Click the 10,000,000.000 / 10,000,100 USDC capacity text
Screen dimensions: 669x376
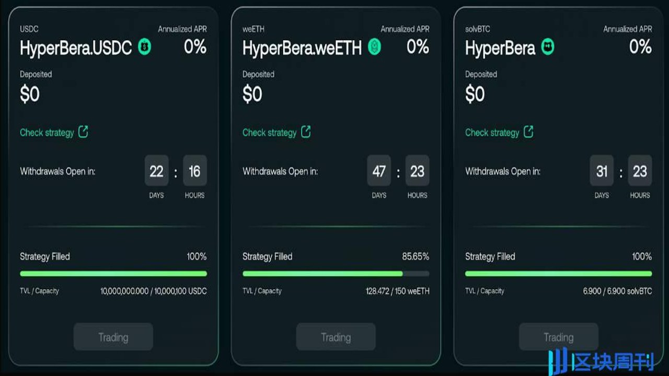coord(154,291)
